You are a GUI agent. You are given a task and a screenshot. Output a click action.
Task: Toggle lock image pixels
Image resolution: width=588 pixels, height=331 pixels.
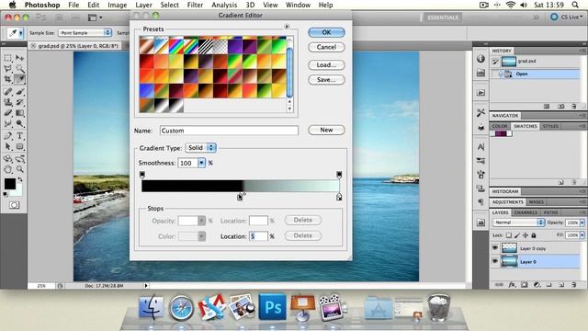[517, 235]
